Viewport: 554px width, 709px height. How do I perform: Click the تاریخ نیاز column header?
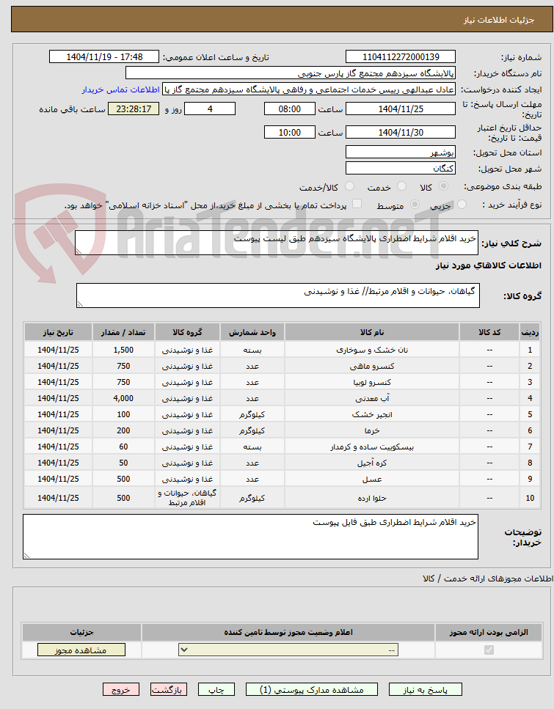(58, 332)
